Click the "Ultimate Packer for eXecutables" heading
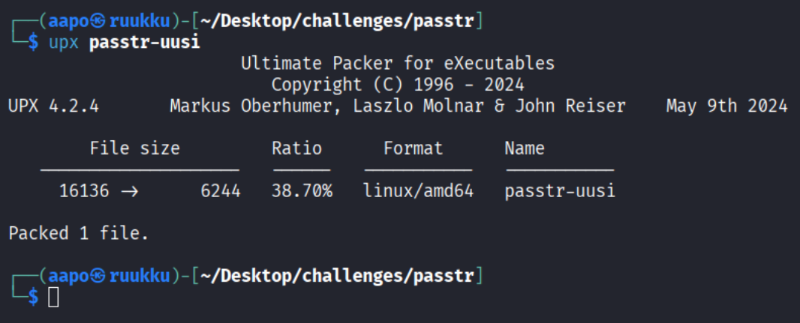800x323 pixels. click(398, 63)
